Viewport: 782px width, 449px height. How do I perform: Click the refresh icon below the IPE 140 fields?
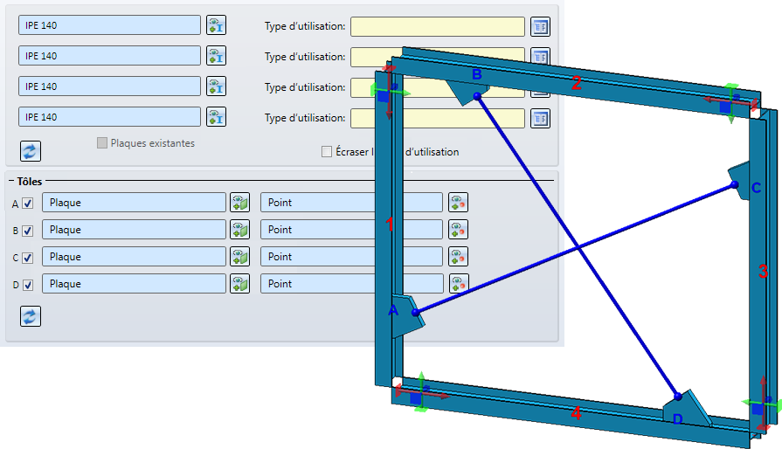point(31,151)
